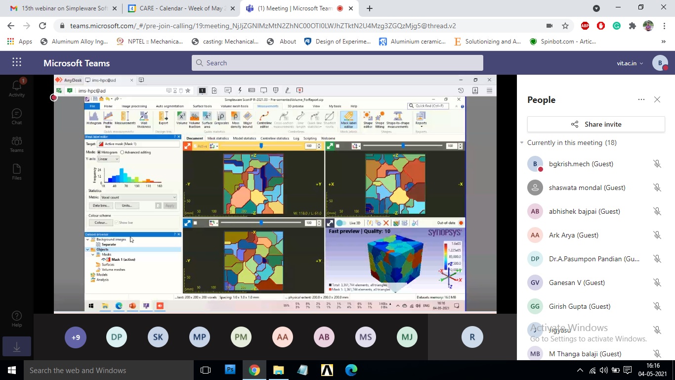Click the Quick find search field
The height and width of the screenshot is (380, 675).
coord(429,106)
